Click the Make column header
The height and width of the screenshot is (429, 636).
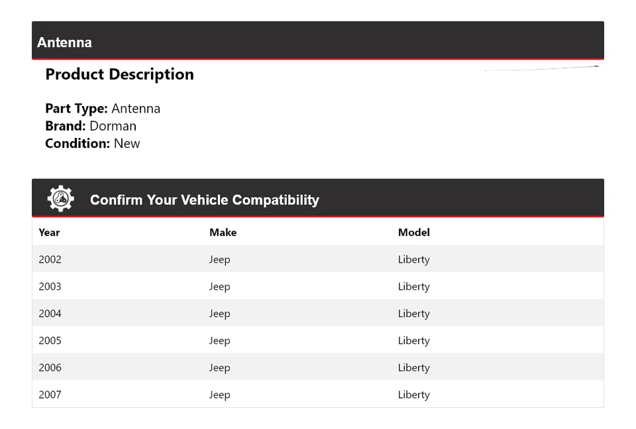[x=223, y=233]
